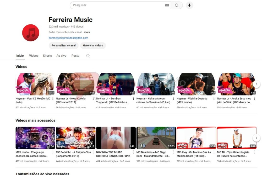
Task: Open video title Neymar - Vem Cá Mozão
Action: (33, 100)
